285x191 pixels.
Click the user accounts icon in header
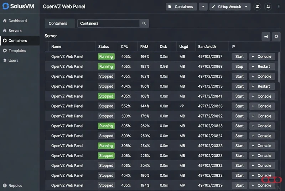257,7
